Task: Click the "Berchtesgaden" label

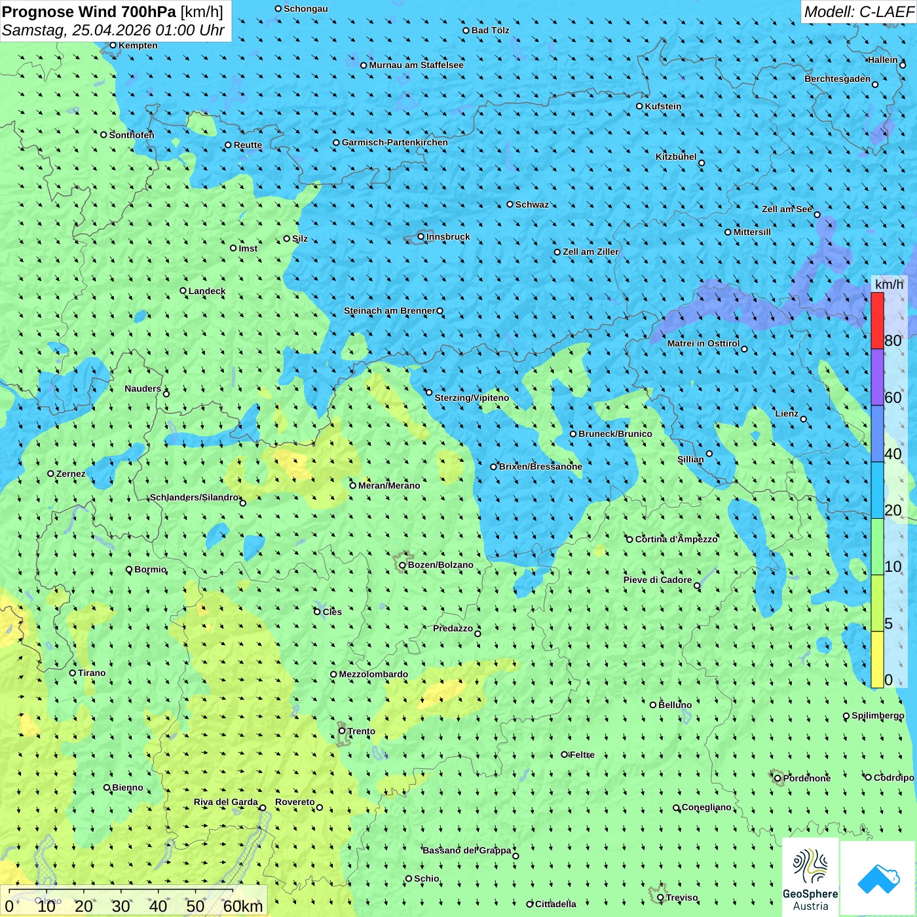Action: tap(838, 79)
